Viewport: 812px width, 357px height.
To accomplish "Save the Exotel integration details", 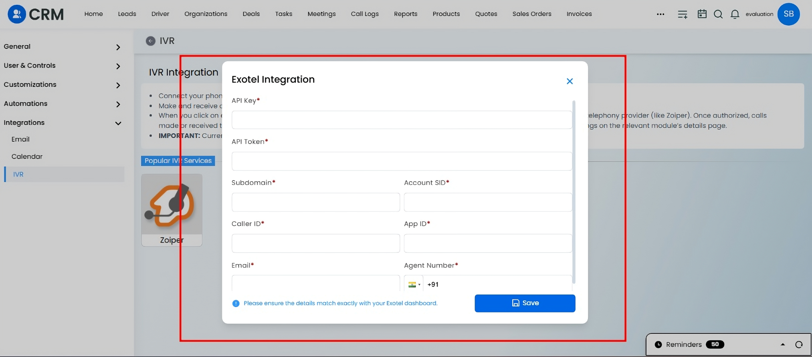I will pyautogui.click(x=525, y=303).
